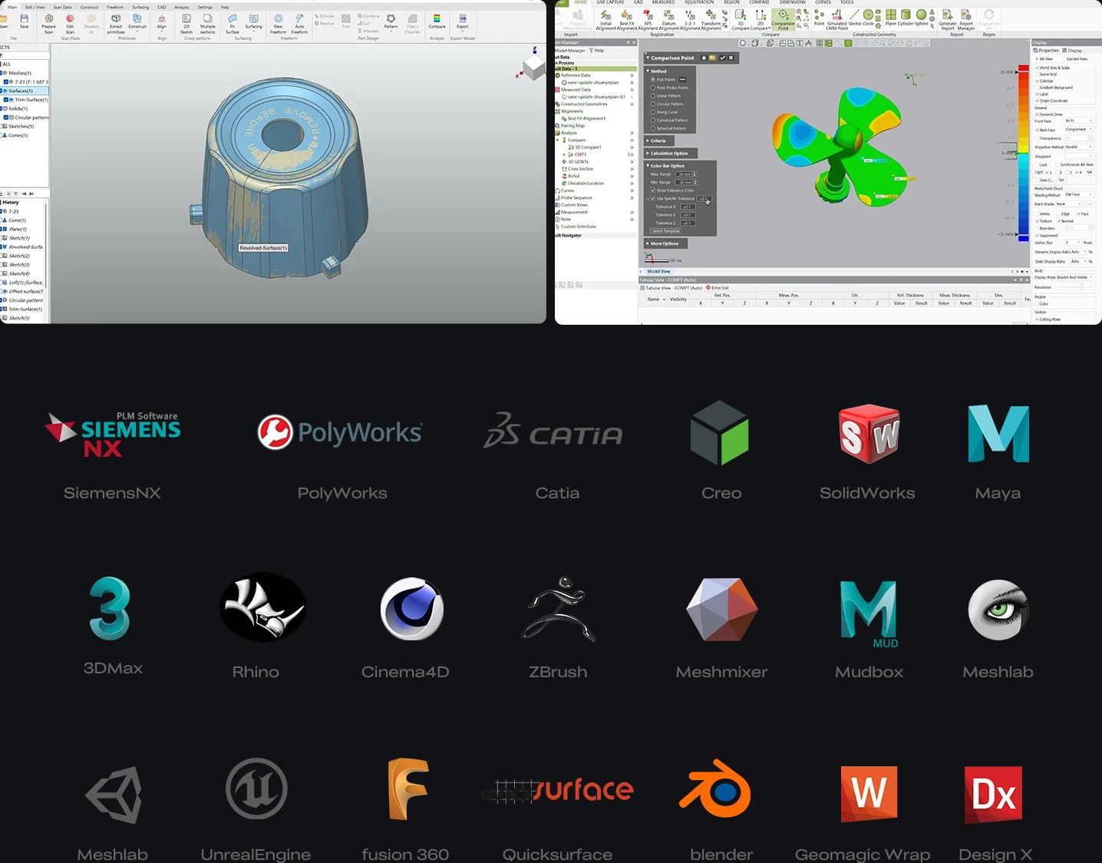Open the Settings tab in left app
1102x863 pixels.
pos(205,7)
